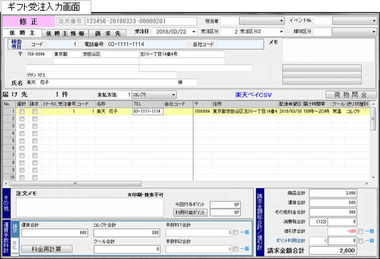
Task: Click the TEL cell in row 1
Action: pos(148,111)
